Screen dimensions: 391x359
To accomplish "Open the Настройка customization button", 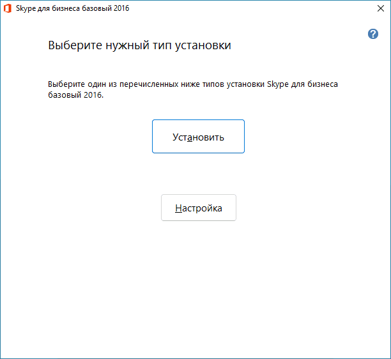I will pyautogui.click(x=199, y=208).
